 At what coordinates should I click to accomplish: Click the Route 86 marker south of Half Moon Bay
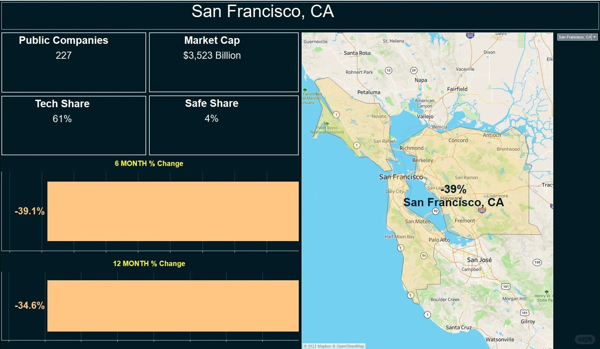(x=424, y=256)
